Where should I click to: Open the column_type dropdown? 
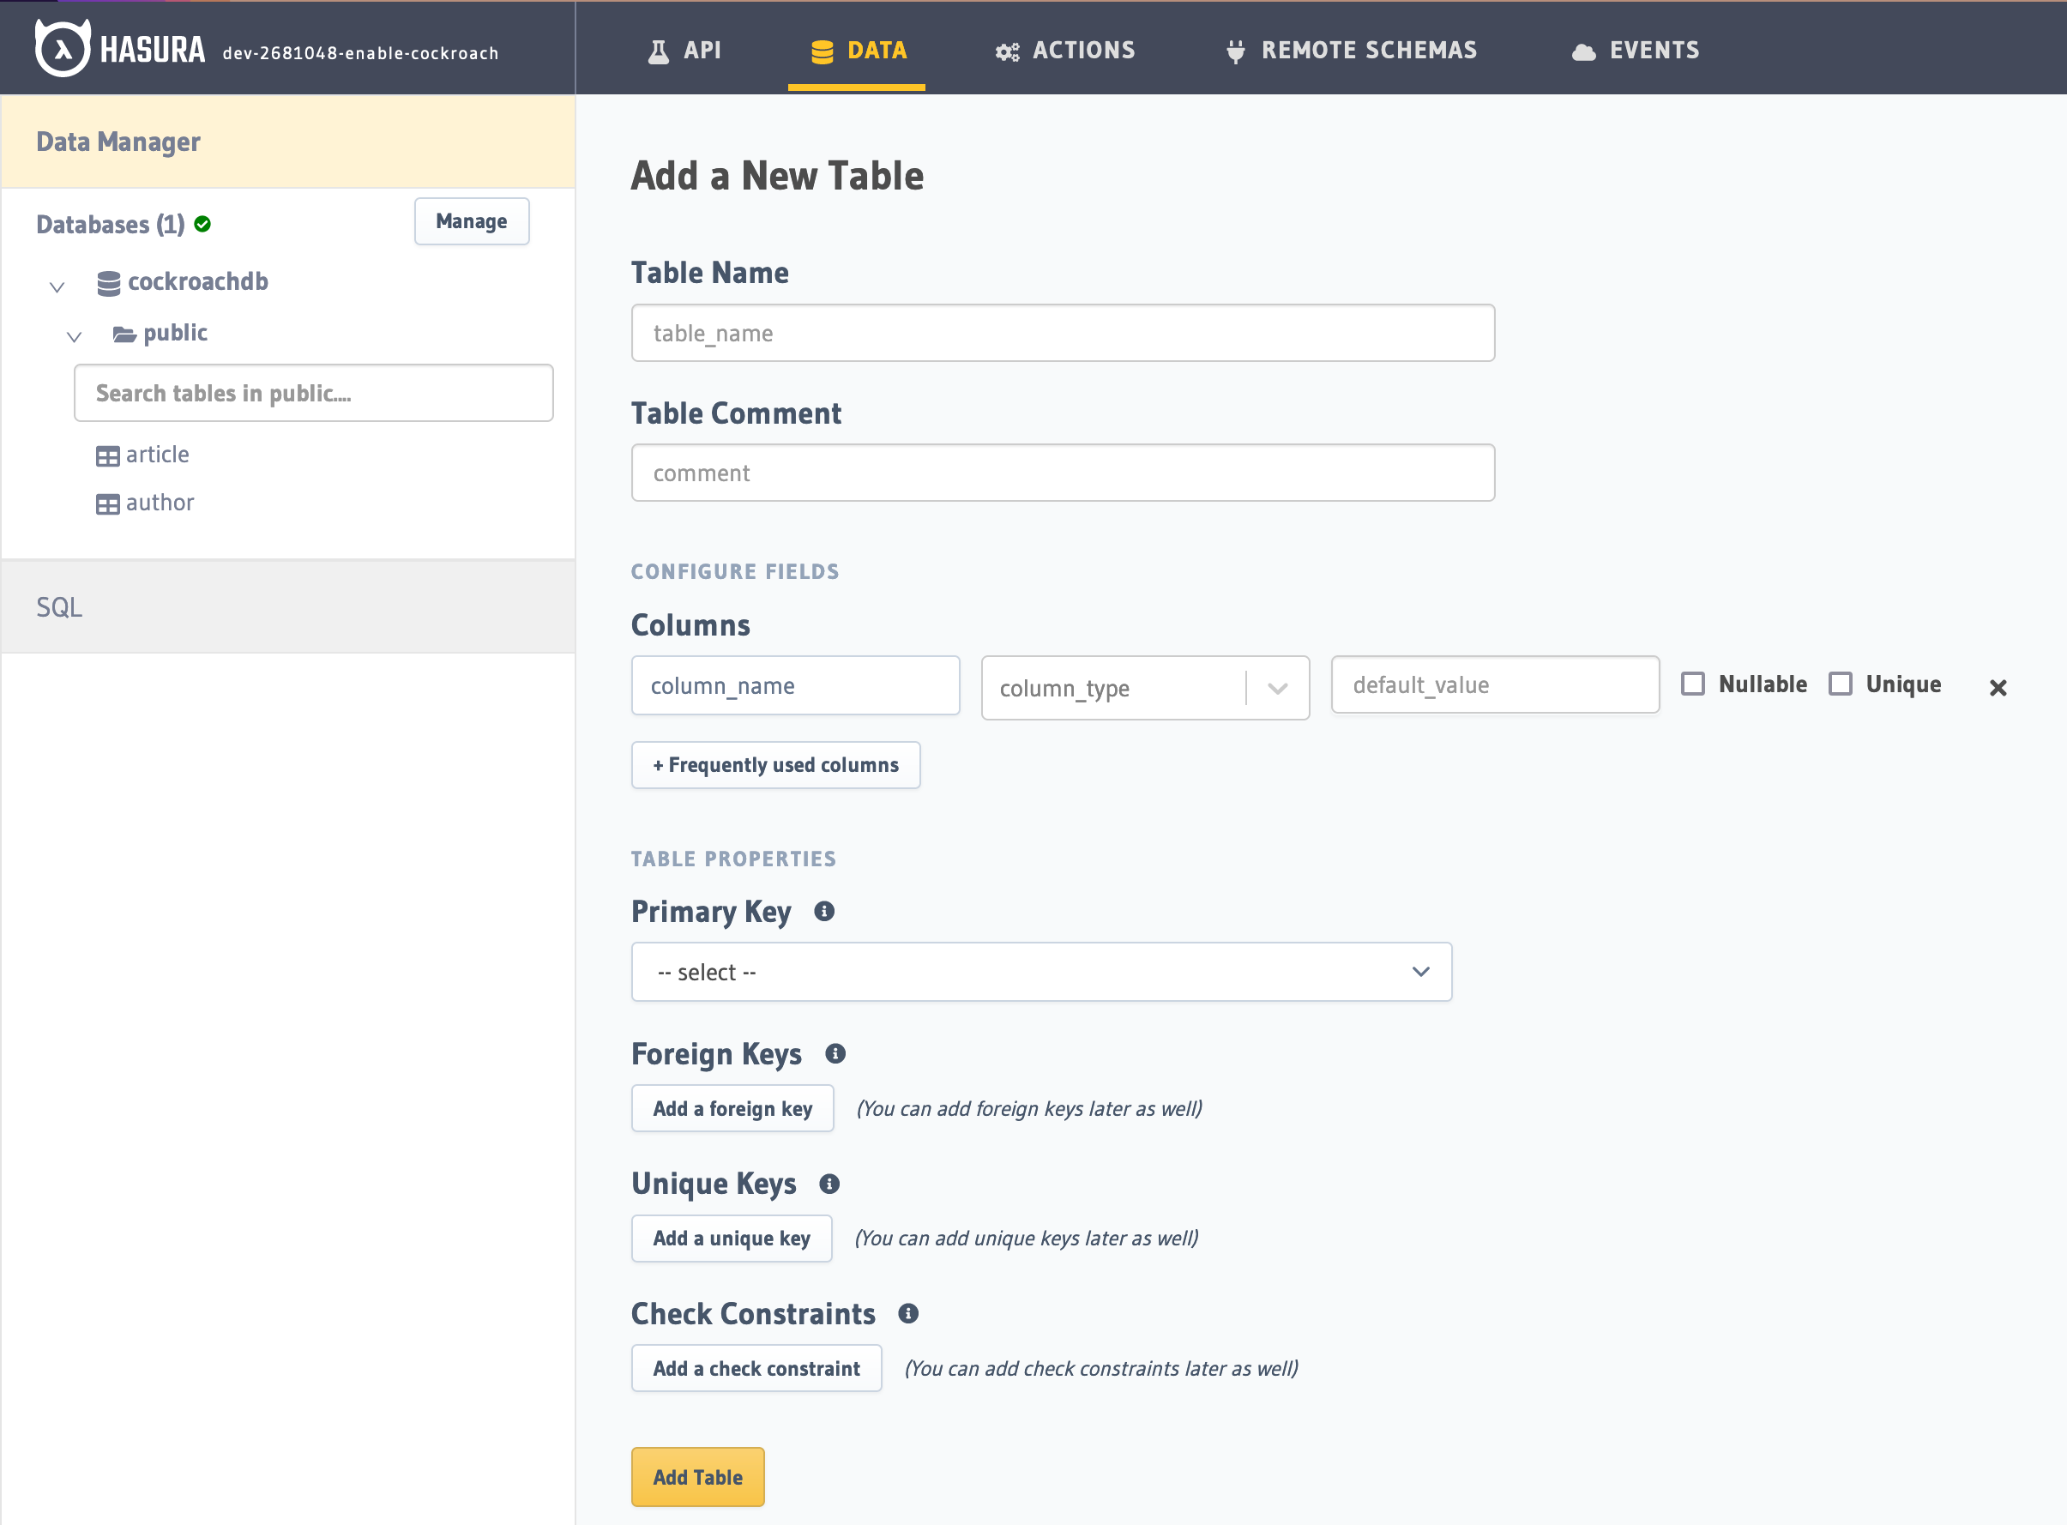tap(1145, 688)
